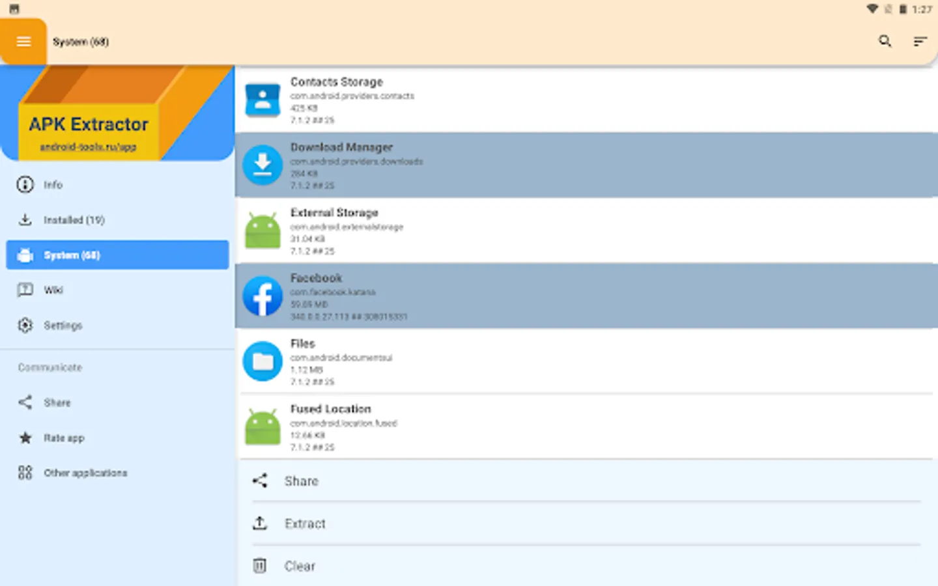The image size is (938, 586).
Task: Open Installed (19) apps list
Action: point(117,220)
